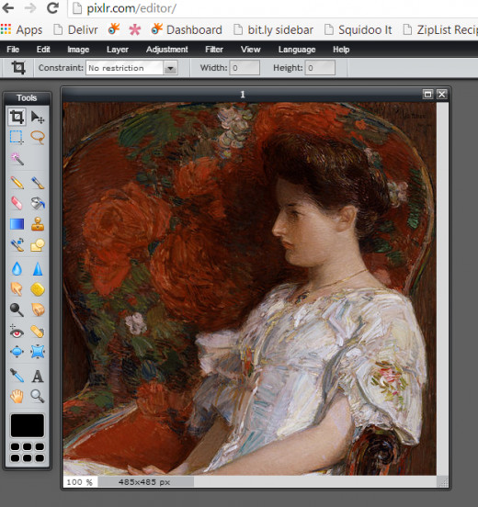Select the Magic Wand tool
Image resolution: width=478 pixels, height=507 pixels.
point(17,159)
